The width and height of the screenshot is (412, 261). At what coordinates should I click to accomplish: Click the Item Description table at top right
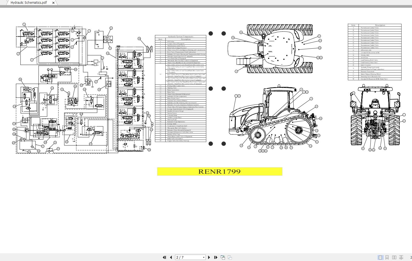click(x=375, y=52)
